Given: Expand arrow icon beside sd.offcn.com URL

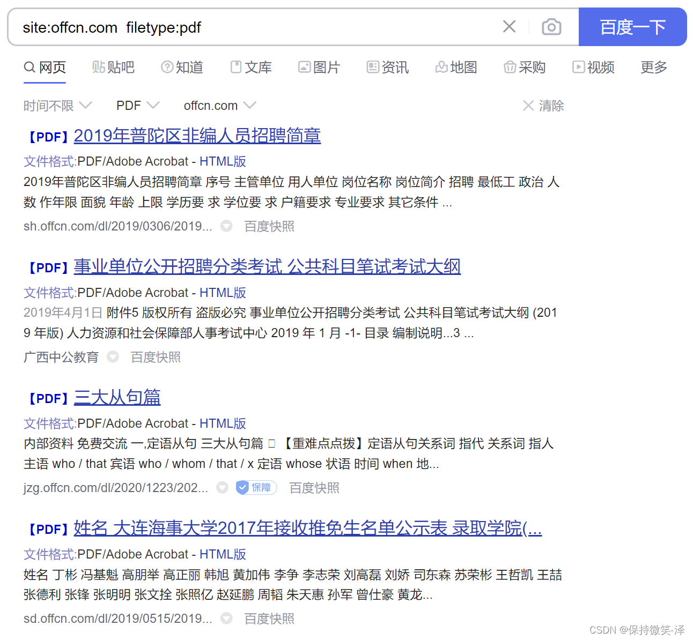Looking at the screenshot, I should [x=227, y=619].
